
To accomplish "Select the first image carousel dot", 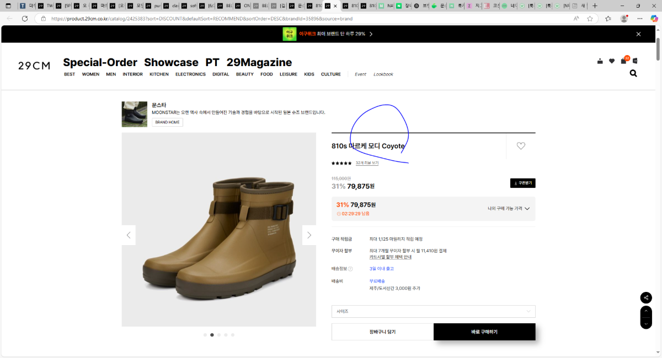I will point(205,335).
